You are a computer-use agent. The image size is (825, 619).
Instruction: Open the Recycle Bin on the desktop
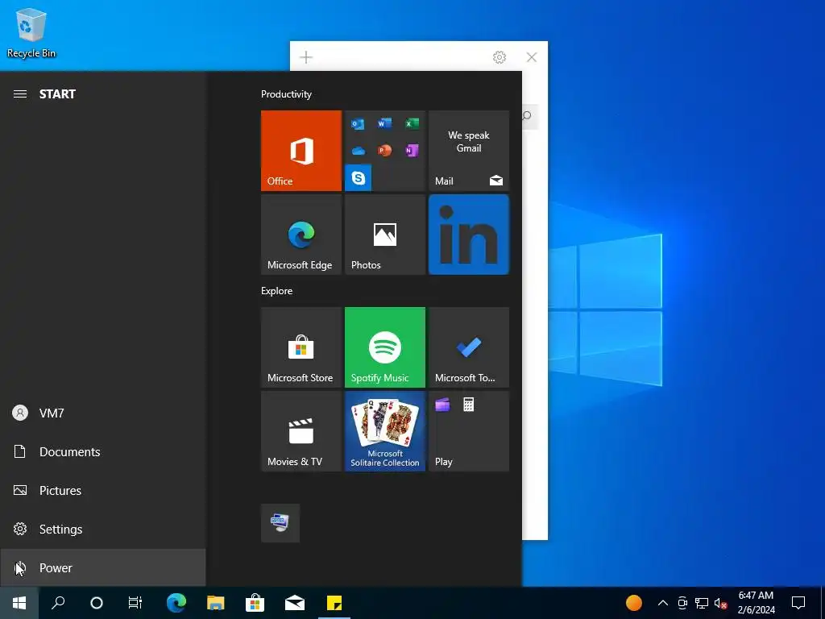click(31, 33)
